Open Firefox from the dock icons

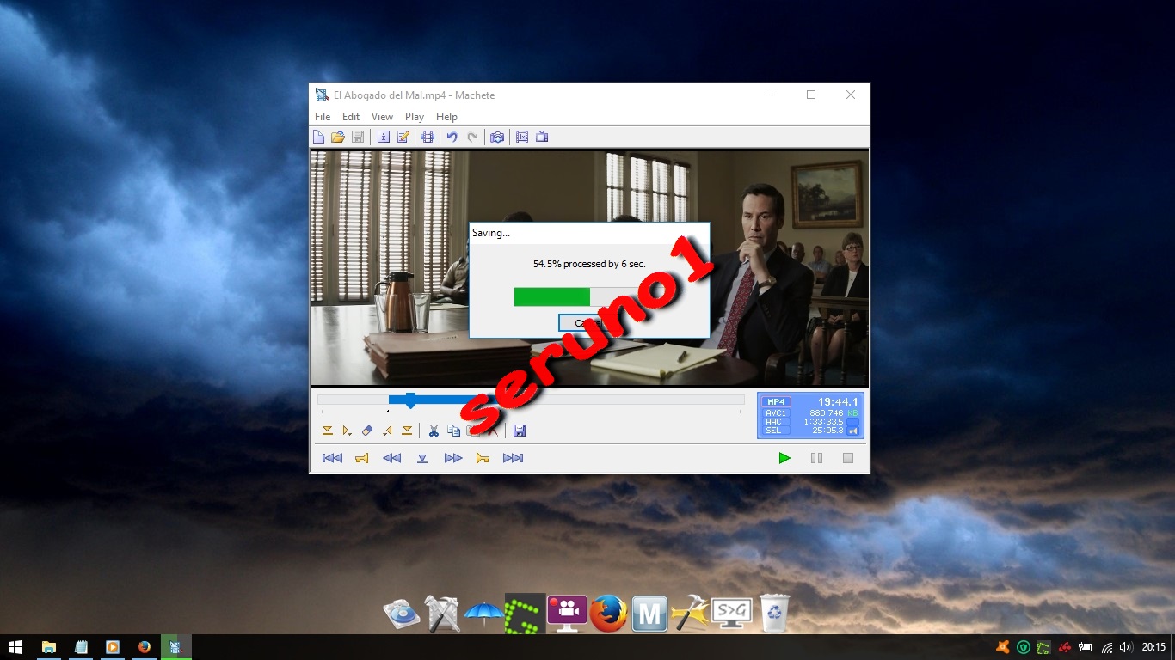point(609,613)
